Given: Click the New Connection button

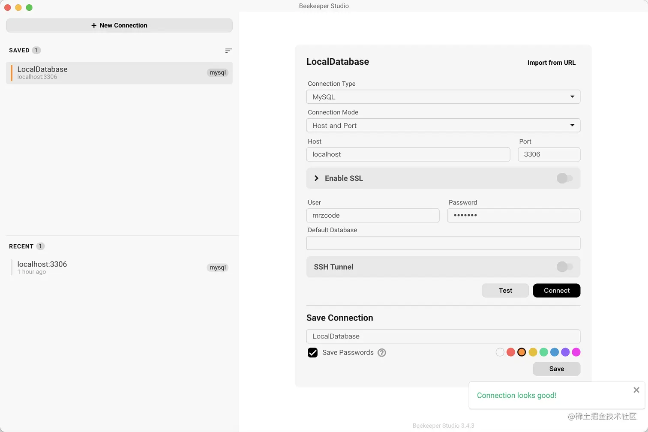Looking at the screenshot, I should tap(119, 25).
